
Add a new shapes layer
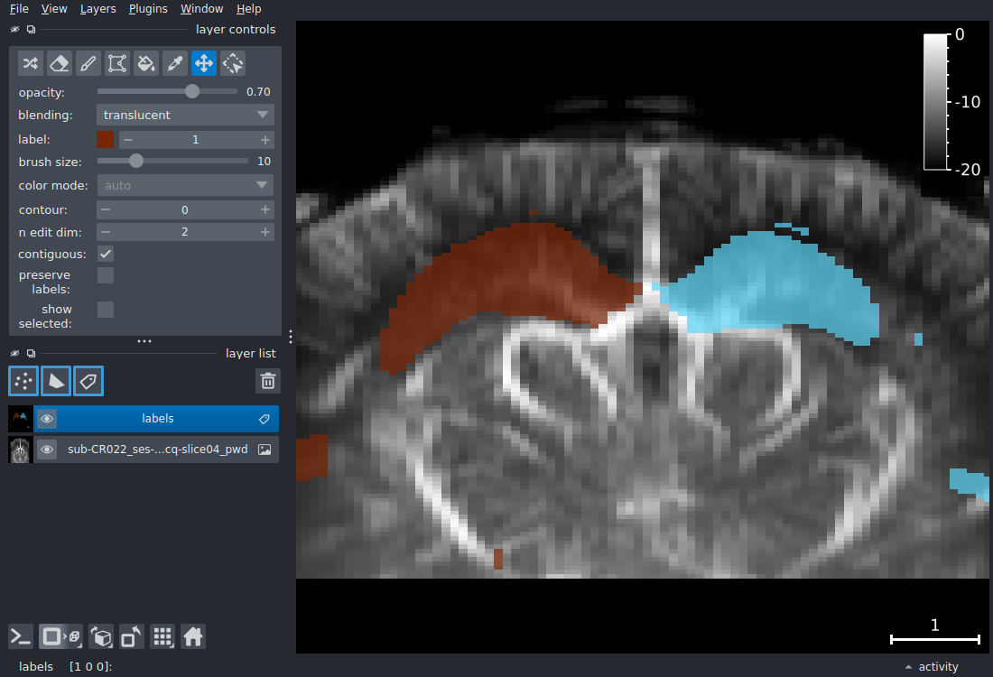(x=56, y=381)
